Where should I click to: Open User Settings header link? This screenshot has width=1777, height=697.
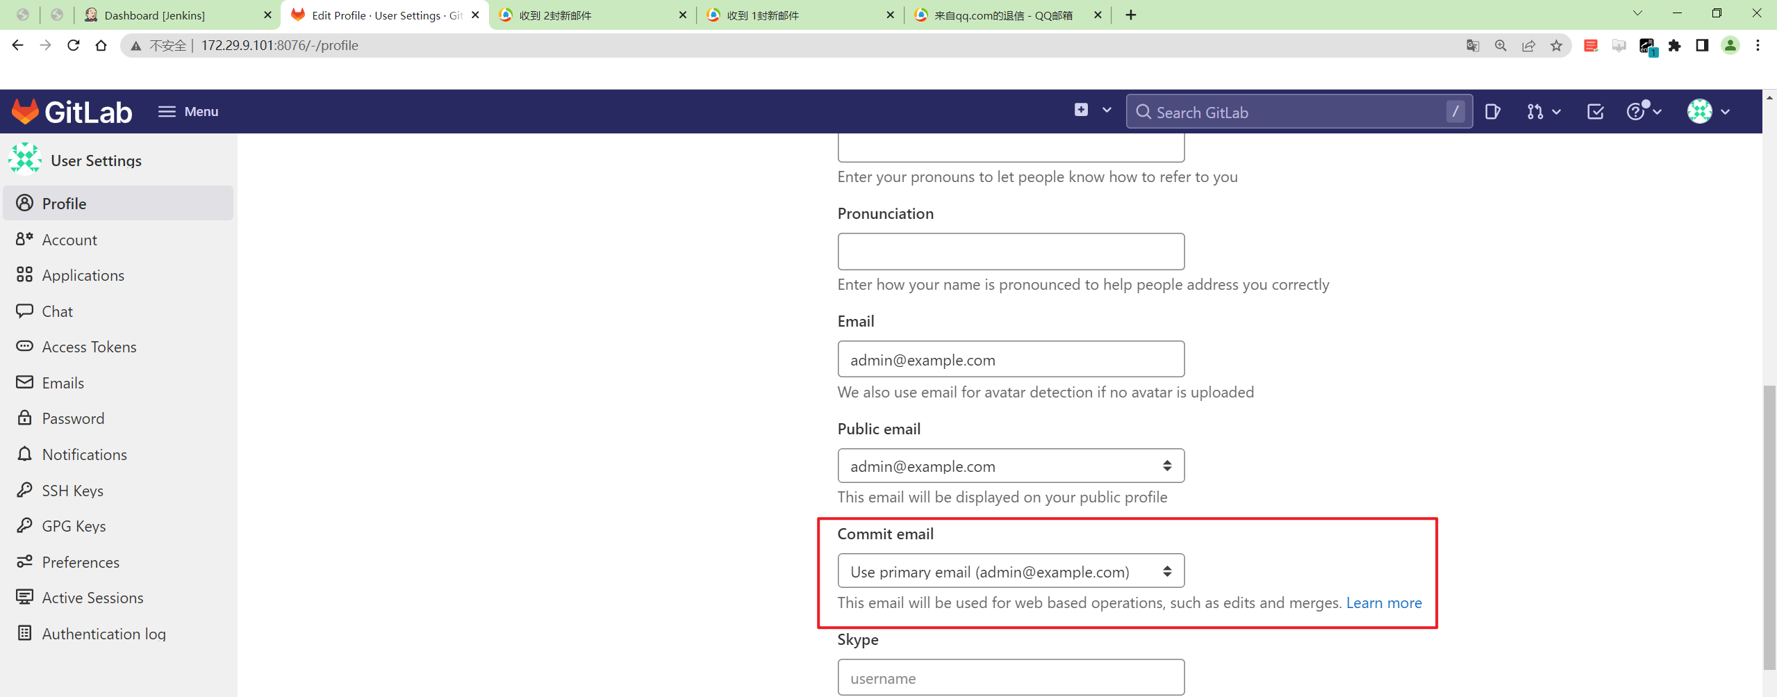pos(96,161)
